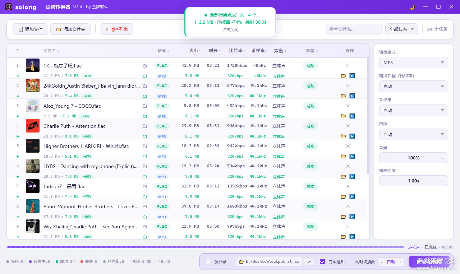Play converted 'Charlie Puth - Attention' MP3
Image resolution: width=460 pixels, height=274 pixels.
click(352, 136)
